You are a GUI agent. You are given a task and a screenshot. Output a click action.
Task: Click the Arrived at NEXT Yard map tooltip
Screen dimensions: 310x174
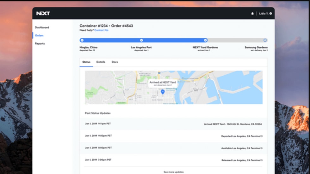point(163,84)
